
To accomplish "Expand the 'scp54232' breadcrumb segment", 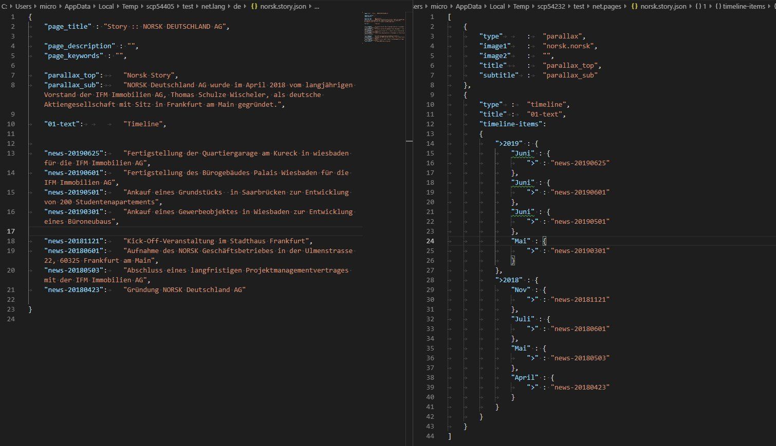I will [x=552, y=7].
